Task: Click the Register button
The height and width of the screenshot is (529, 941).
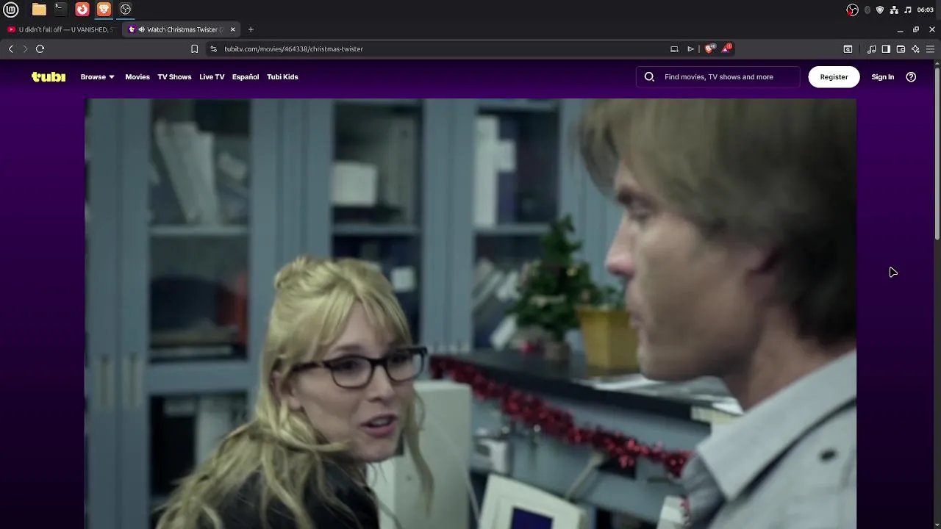Action: pyautogui.click(x=834, y=76)
